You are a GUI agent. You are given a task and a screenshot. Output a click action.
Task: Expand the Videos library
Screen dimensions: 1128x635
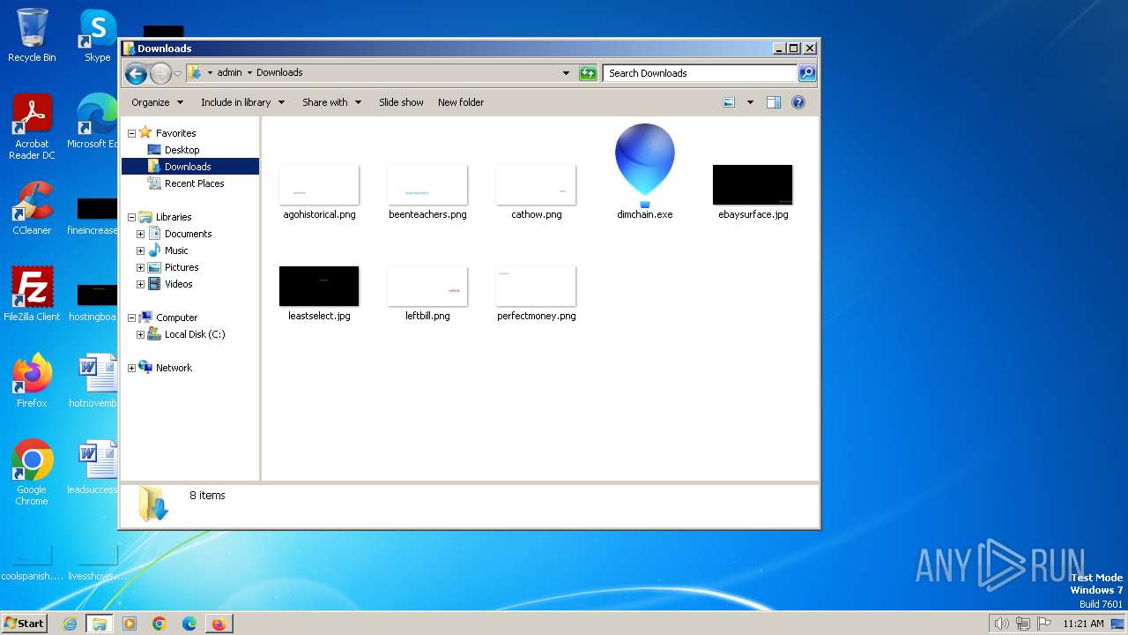pos(140,285)
